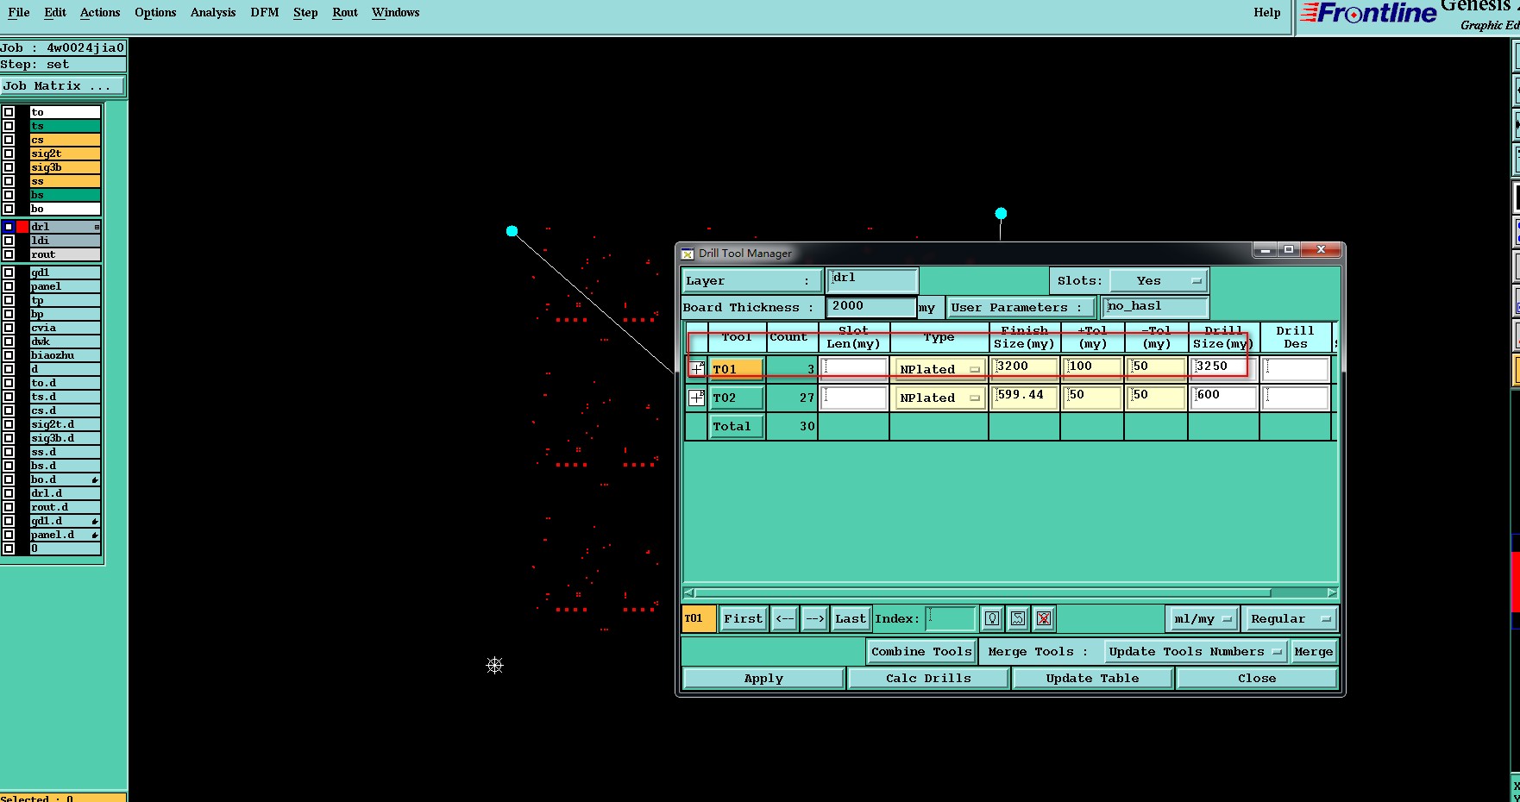Open the Slots Yes dropdown
This screenshot has height=802, width=1520.
tap(1159, 281)
